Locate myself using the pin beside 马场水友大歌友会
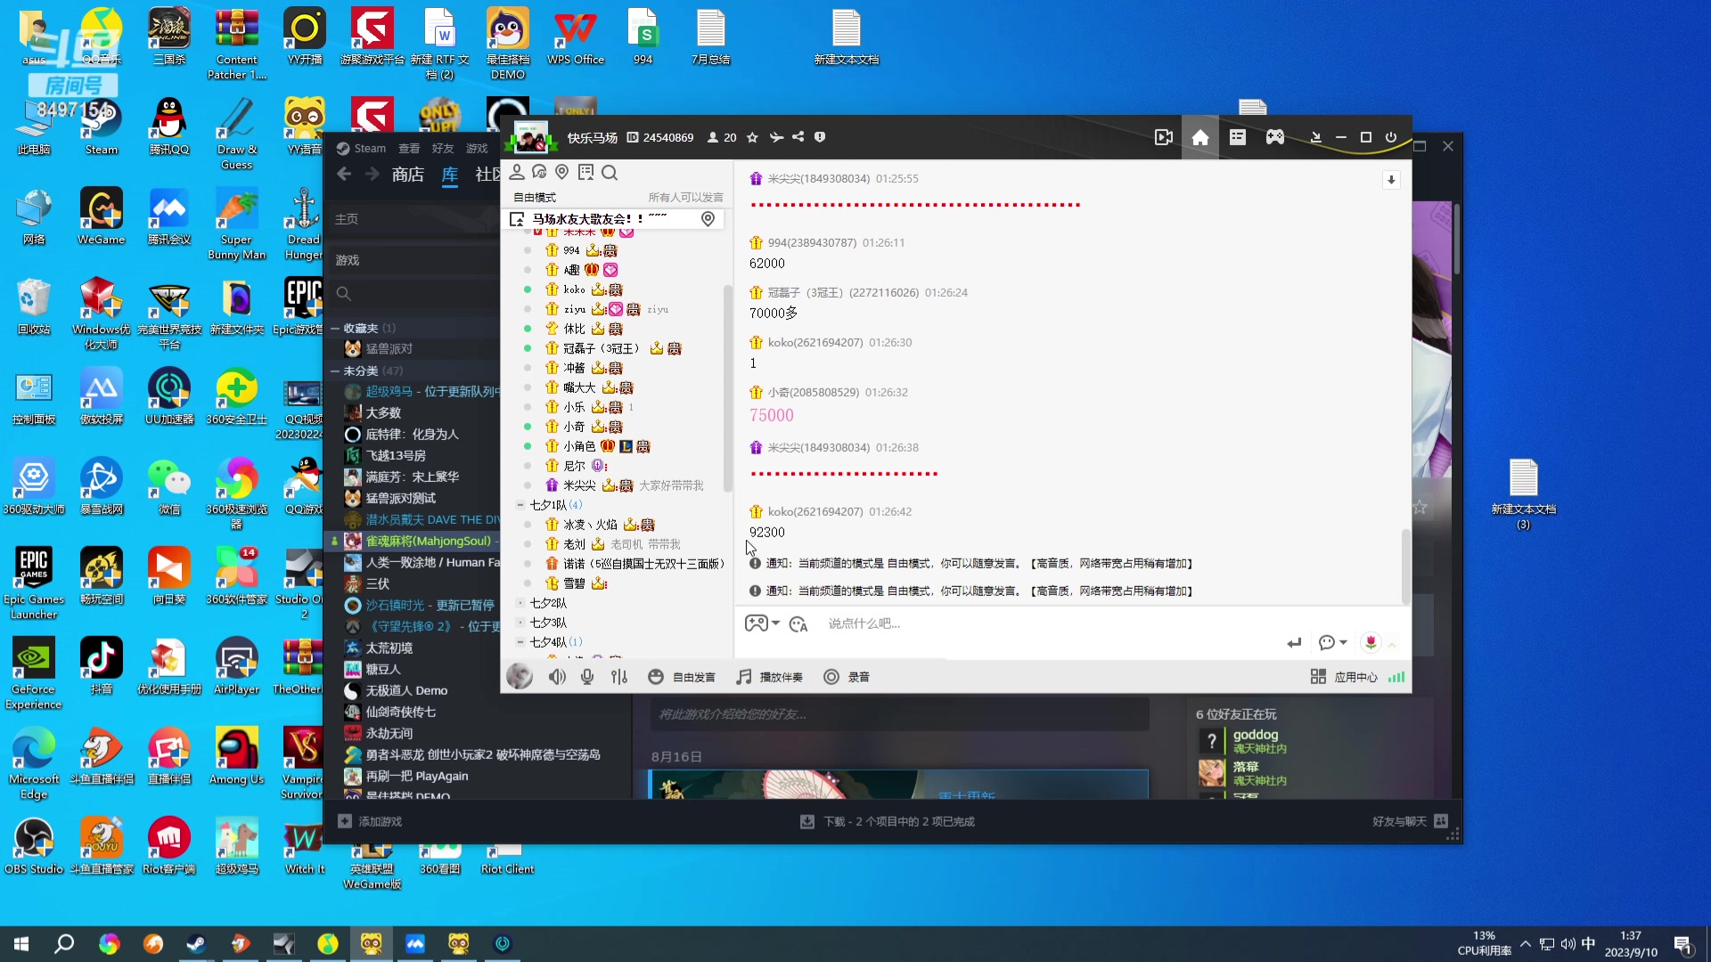This screenshot has width=1711, height=962. (708, 219)
